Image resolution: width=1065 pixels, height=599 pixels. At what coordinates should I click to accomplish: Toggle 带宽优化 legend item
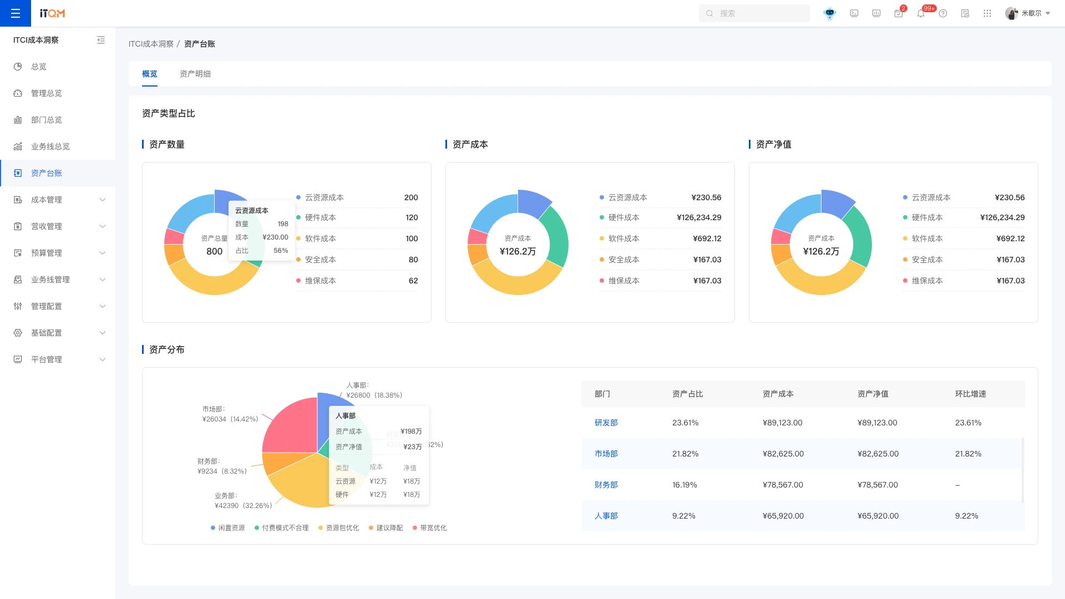[430, 528]
